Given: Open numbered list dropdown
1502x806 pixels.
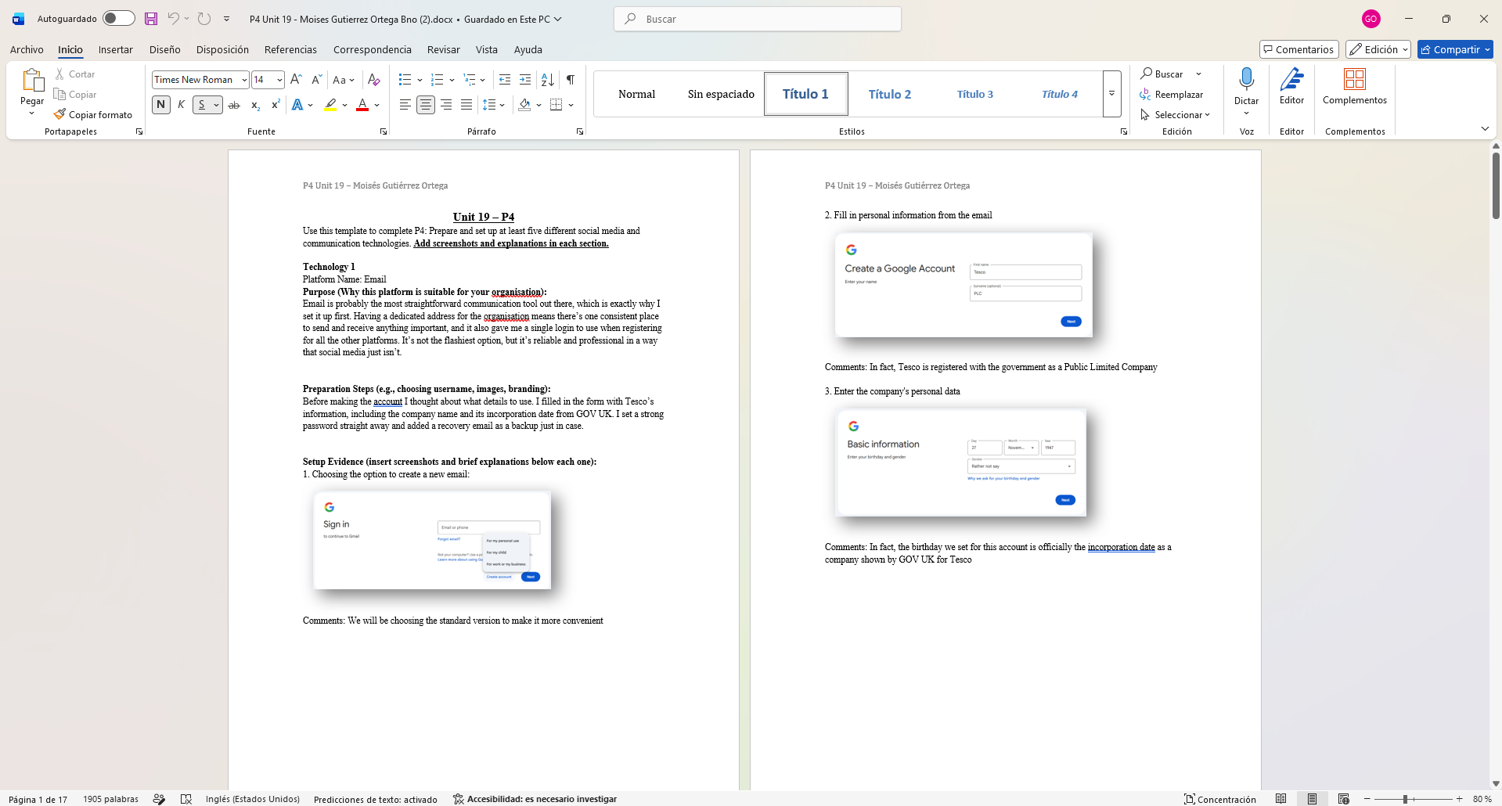Looking at the screenshot, I should coord(452,80).
